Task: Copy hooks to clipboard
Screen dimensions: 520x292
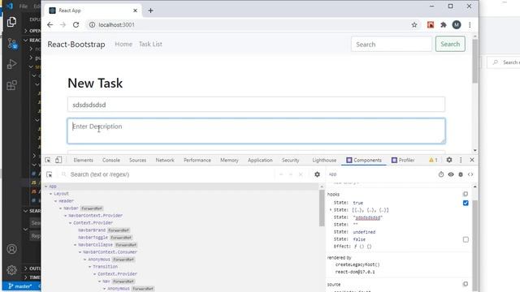Action: tap(466, 194)
